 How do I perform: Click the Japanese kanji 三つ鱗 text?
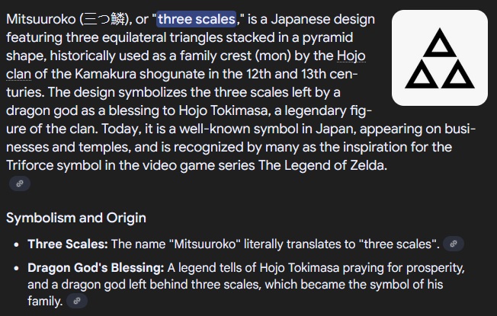click(x=104, y=19)
